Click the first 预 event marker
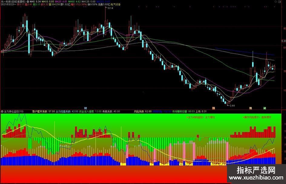The width and height of the screenshot is (286, 184). pos(213,108)
